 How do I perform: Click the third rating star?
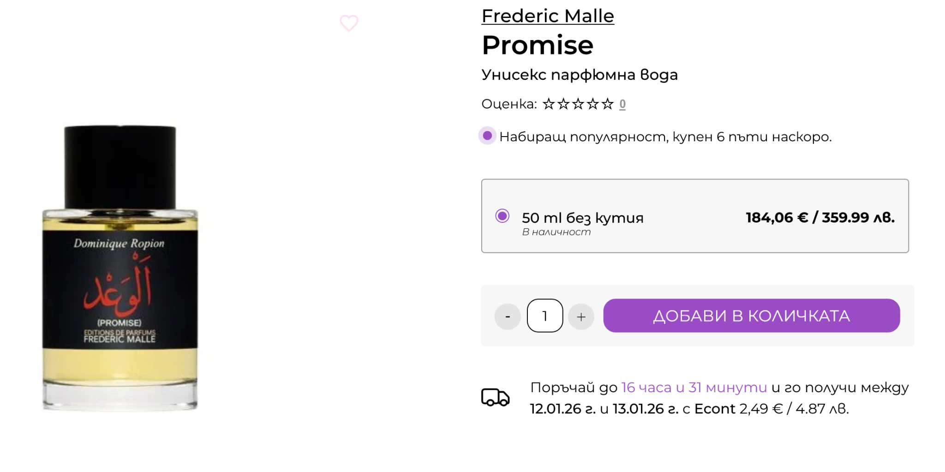pyautogui.click(x=578, y=104)
